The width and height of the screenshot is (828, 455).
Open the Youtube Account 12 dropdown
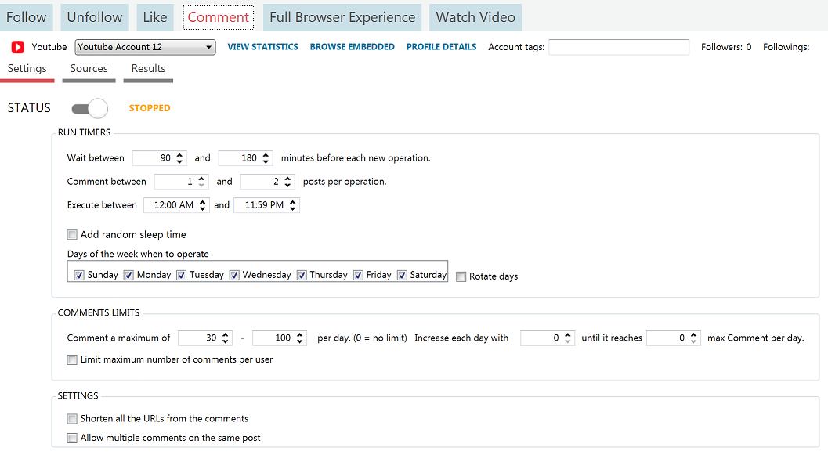[x=146, y=47]
